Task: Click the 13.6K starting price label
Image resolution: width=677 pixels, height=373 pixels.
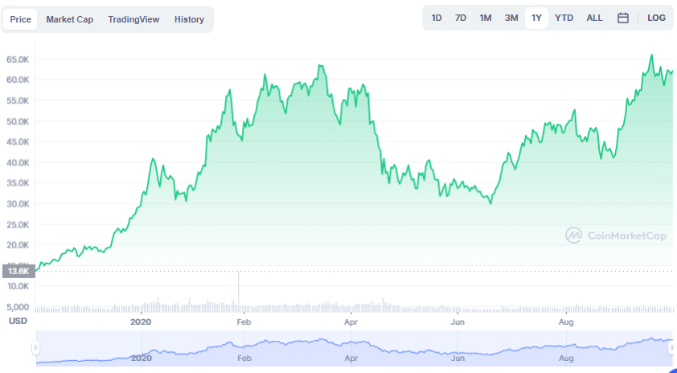Action: (17, 271)
